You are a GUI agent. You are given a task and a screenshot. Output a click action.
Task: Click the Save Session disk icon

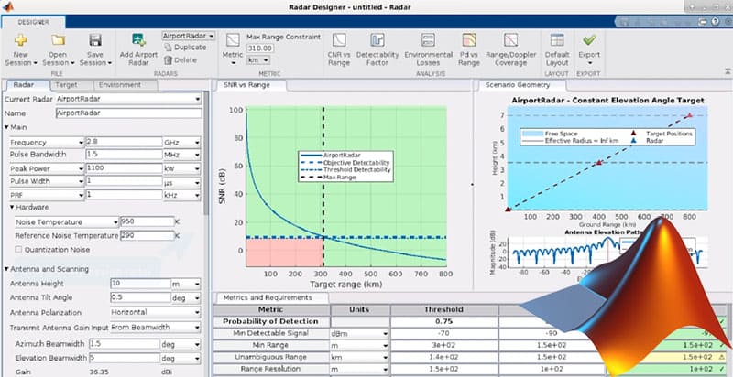pyautogui.click(x=95, y=40)
